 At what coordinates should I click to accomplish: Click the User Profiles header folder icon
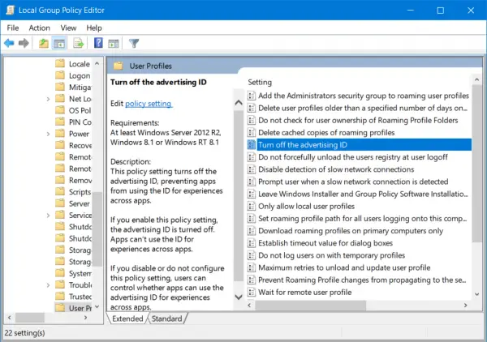(118, 66)
